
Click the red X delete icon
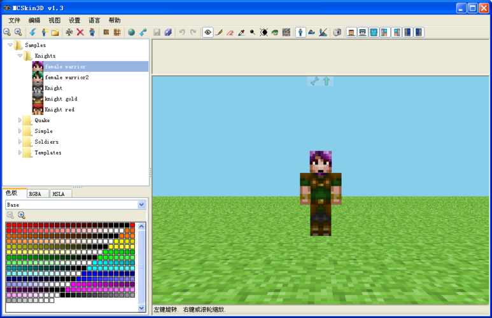click(x=80, y=32)
